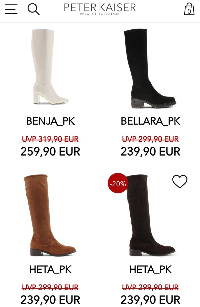
Task: Open the cognac brown HETA_PK boot image
Action: tap(50, 215)
